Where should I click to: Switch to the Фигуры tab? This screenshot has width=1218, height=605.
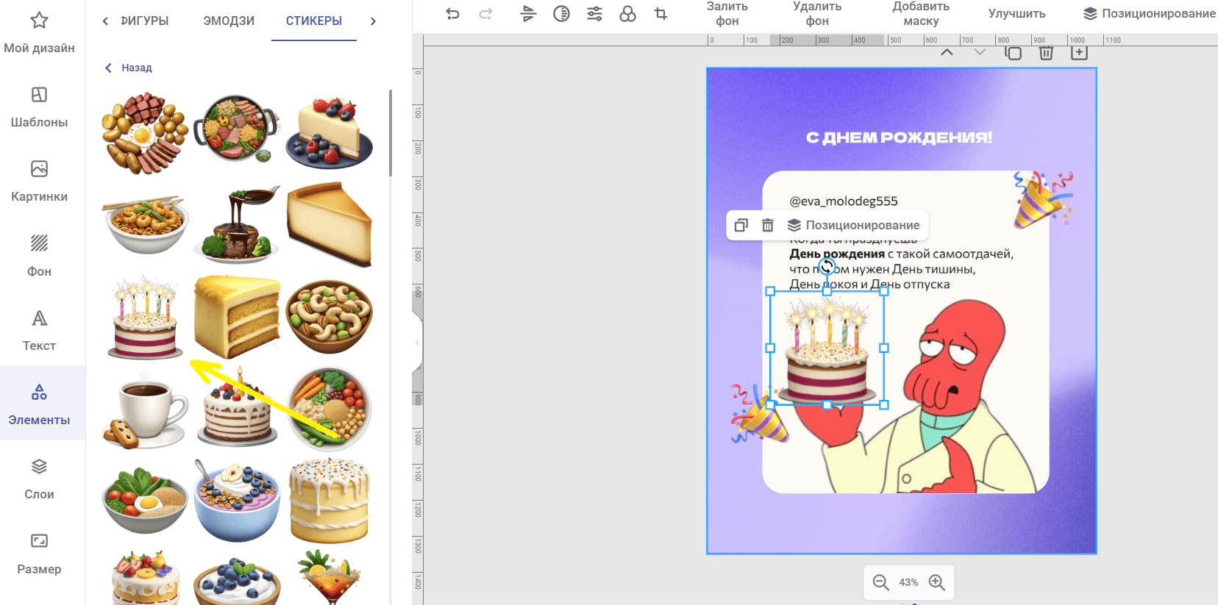[x=145, y=21]
